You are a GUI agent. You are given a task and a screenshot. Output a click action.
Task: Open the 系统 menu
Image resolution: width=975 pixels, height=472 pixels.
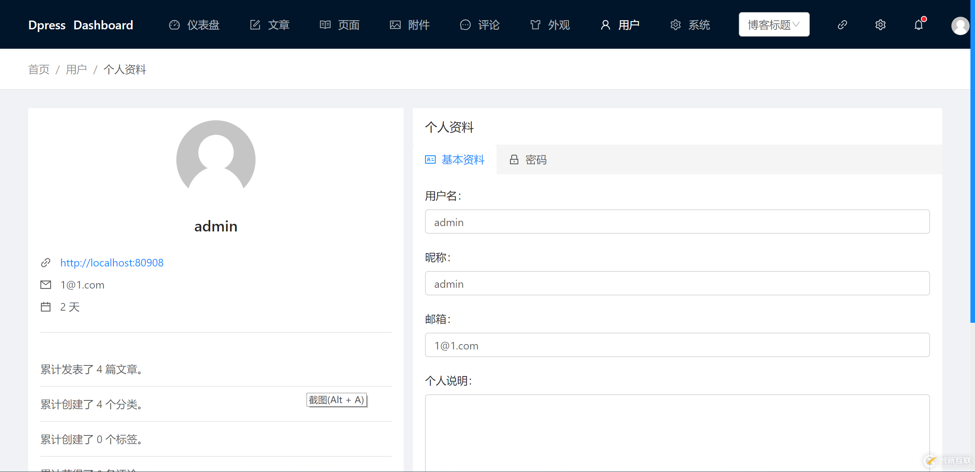[698, 25]
